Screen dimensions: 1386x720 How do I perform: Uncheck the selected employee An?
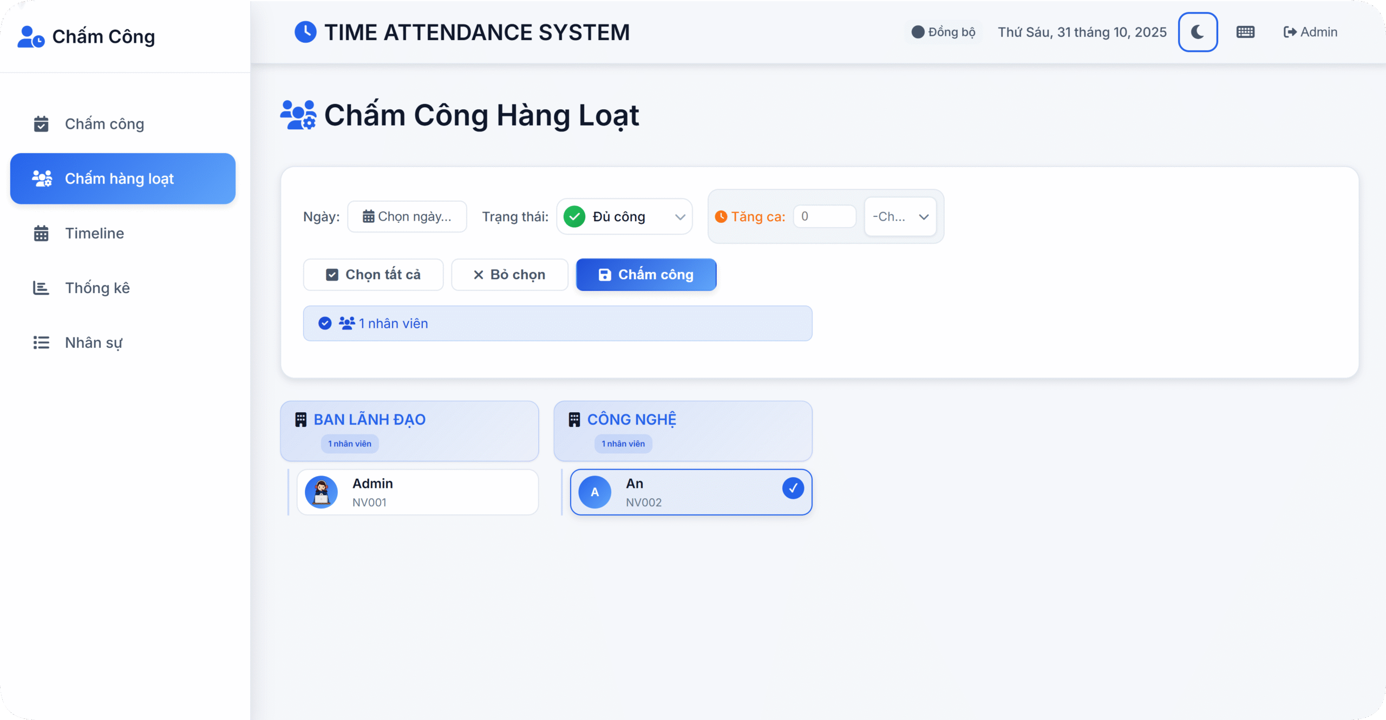tap(793, 488)
